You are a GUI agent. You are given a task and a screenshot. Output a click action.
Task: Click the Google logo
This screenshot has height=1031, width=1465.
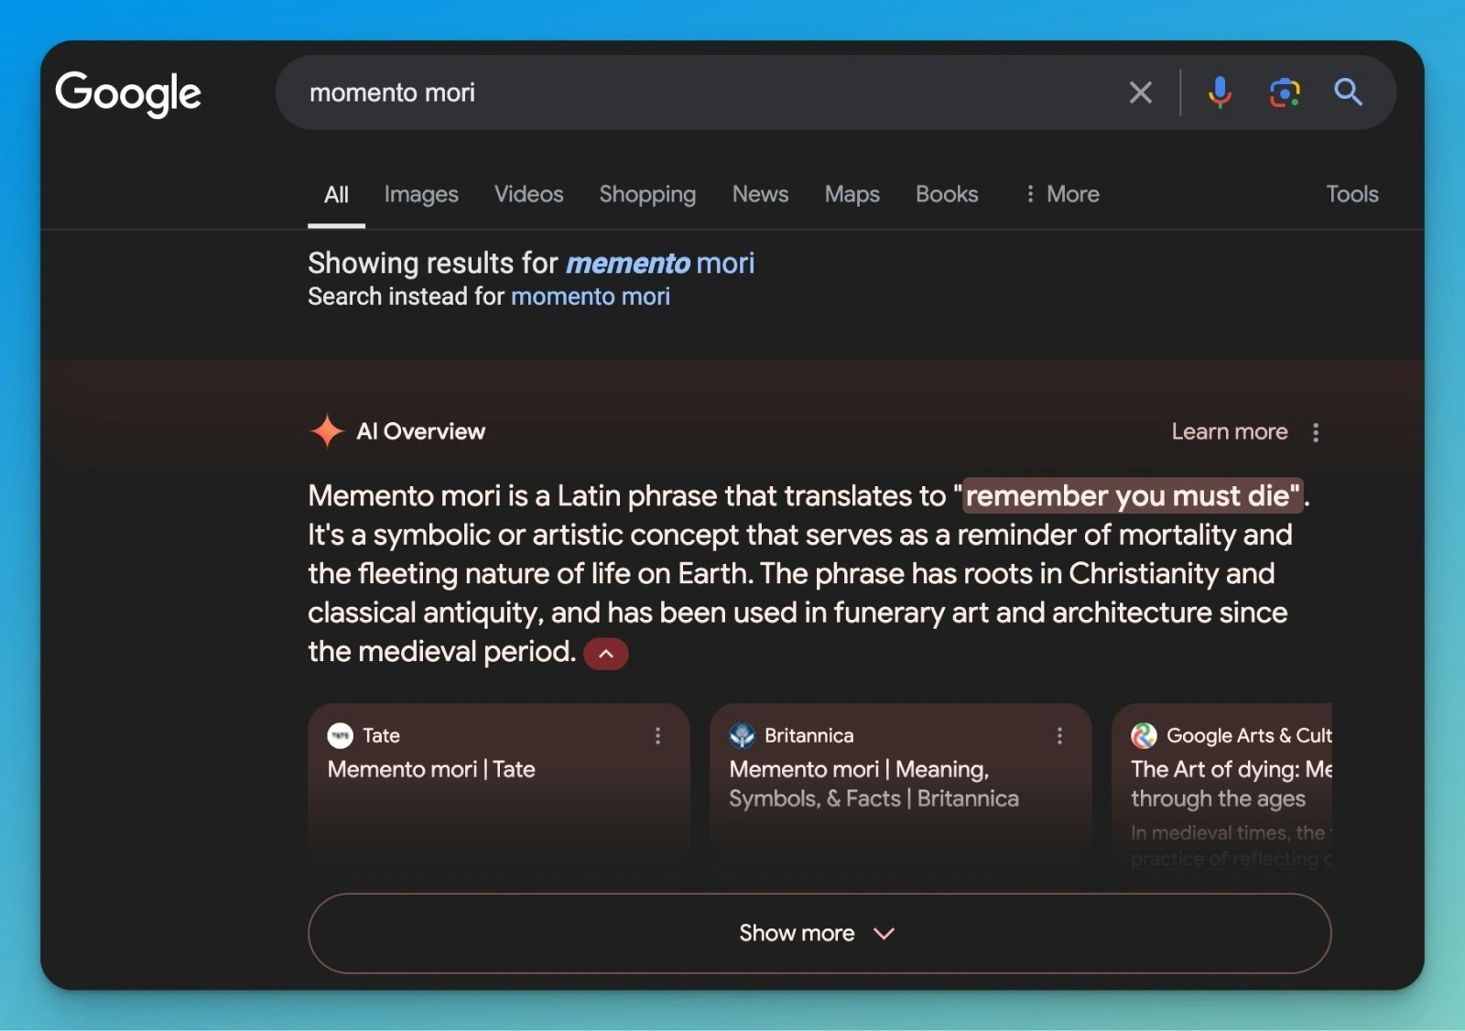pyautogui.click(x=128, y=93)
